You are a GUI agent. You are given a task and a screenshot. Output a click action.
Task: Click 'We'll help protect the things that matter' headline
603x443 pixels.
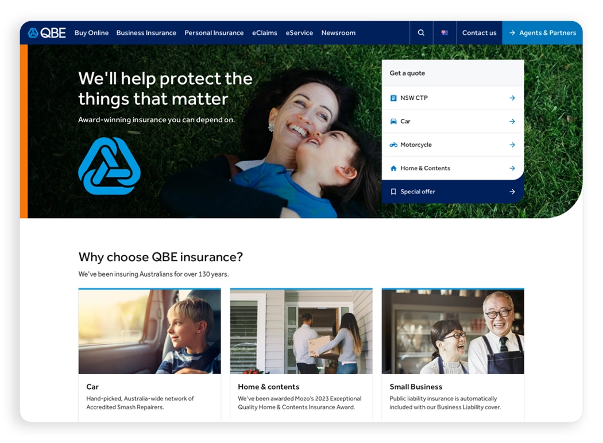point(165,89)
